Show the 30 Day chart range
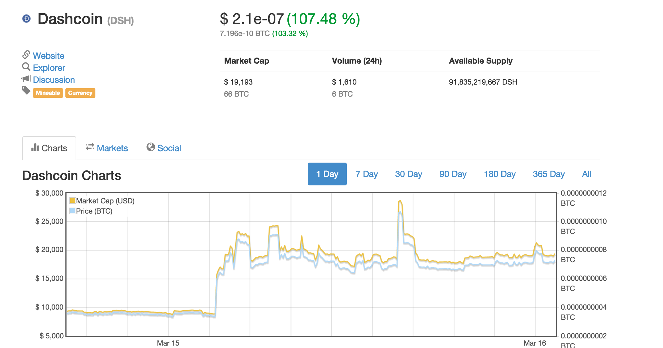The image size is (663, 348). 409,174
